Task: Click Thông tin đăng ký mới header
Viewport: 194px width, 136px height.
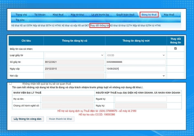Action: [x=136, y=40]
